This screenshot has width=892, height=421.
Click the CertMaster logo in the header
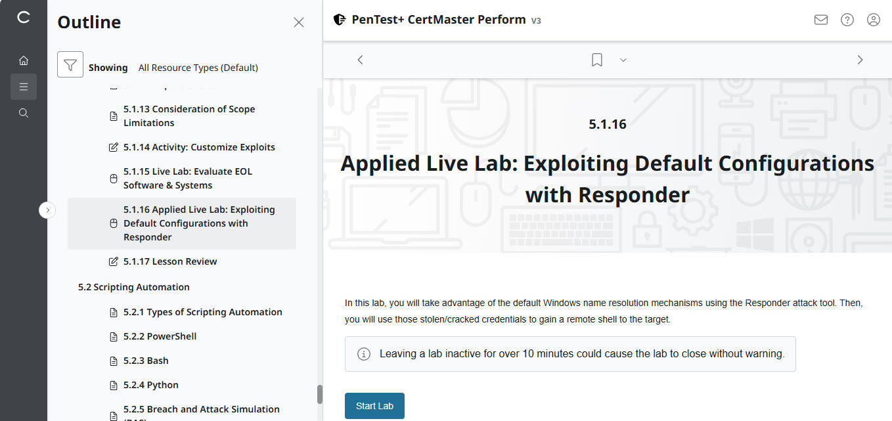pyautogui.click(x=340, y=19)
